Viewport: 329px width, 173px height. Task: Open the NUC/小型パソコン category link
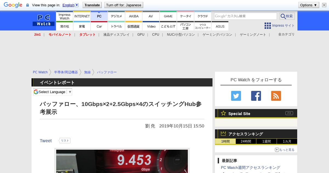point(181,35)
